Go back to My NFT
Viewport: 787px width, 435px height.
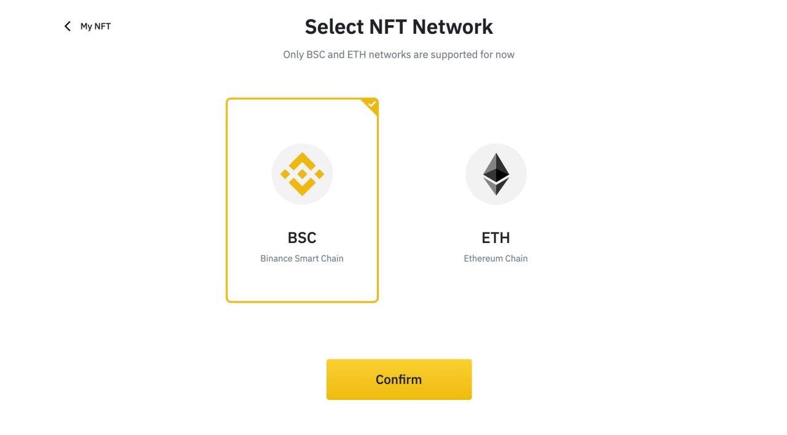point(95,26)
